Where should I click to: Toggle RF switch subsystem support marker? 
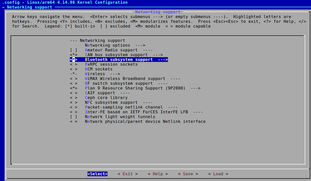tap(73, 83)
